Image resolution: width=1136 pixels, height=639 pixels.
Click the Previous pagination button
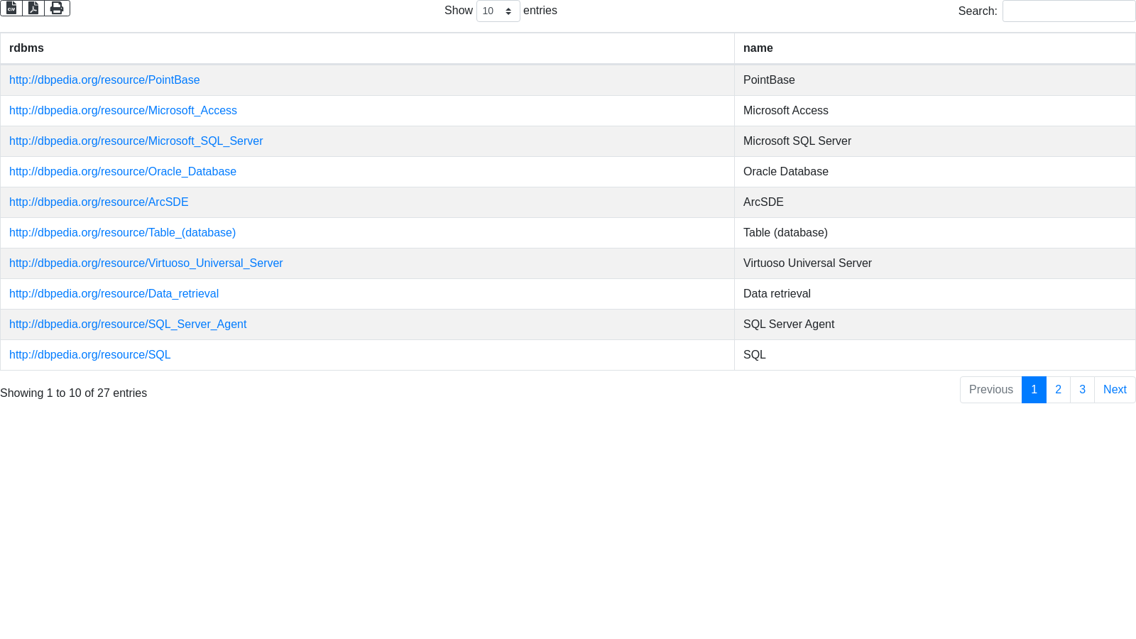coord(990,390)
